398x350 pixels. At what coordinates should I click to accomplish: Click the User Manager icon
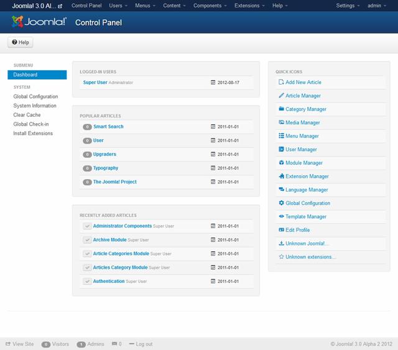point(281,149)
